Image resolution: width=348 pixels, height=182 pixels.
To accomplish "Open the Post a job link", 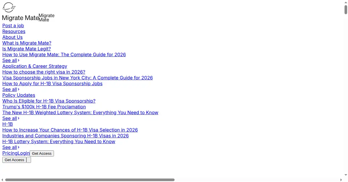I will tap(13, 26).
